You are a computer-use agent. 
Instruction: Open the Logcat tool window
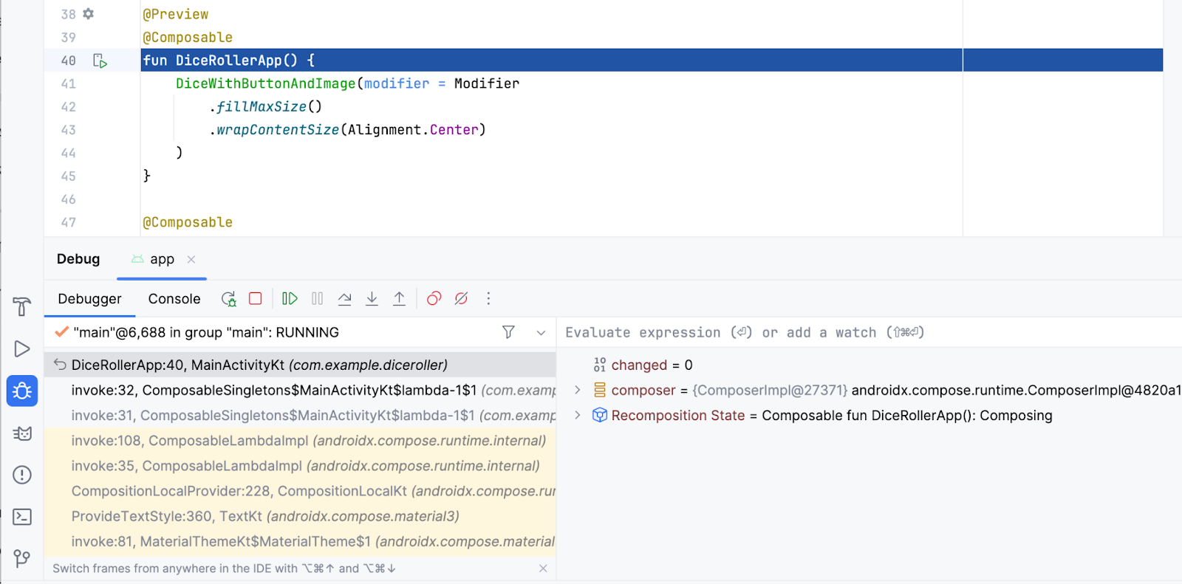pos(22,433)
